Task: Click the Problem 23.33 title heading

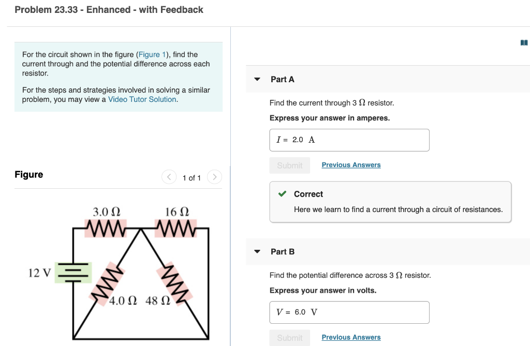Action: 109,9
